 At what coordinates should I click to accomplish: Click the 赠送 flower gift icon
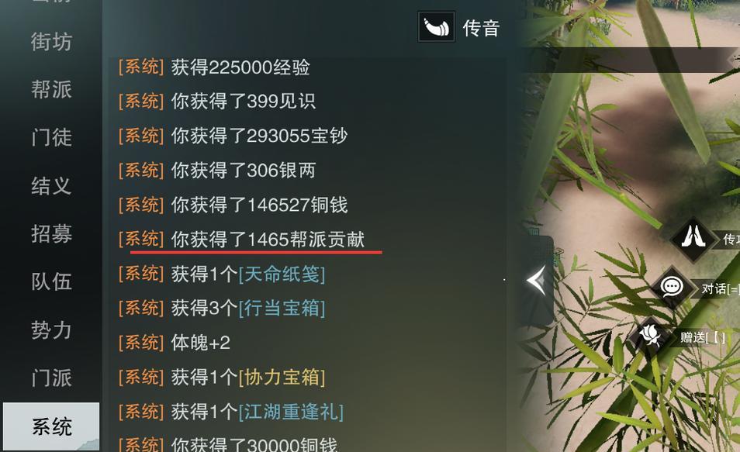click(650, 336)
